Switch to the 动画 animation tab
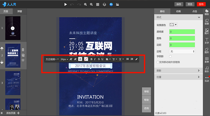210x116 pixels. click(x=178, y=11)
